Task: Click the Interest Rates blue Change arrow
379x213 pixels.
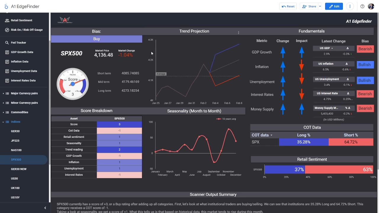Action: click(x=283, y=94)
